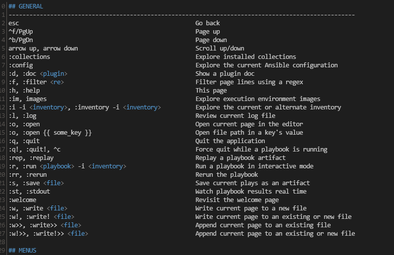Select the '^b/PgDn' shortcut text
Image resolution: width=394 pixels, height=255 pixels.
point(21,40)
